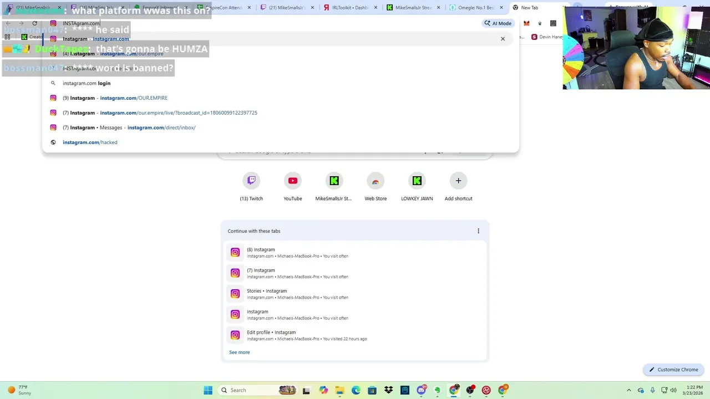Select Instagram Messages direct/inbox suggestion
The image size is (710, 399).
280,127
